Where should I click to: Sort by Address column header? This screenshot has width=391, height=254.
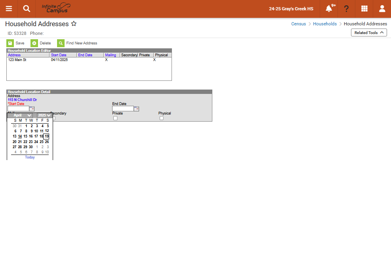[x=14, y=55]
